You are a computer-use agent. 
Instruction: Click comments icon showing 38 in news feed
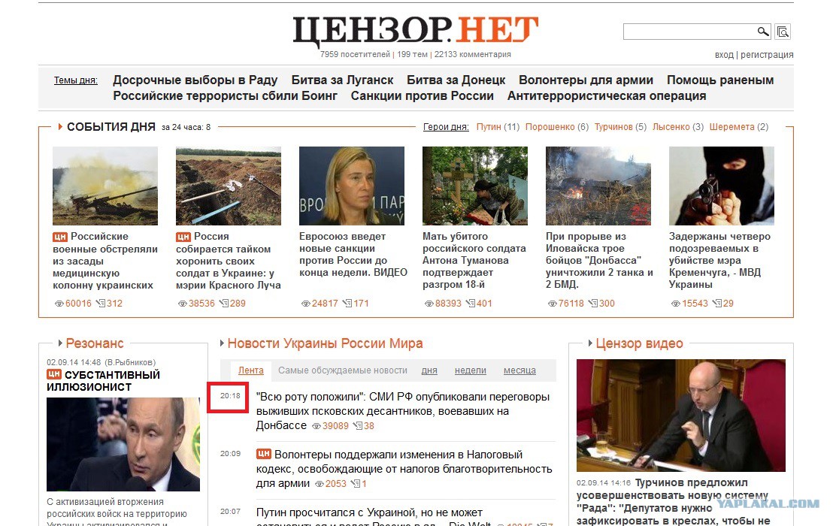click(357, 426)
